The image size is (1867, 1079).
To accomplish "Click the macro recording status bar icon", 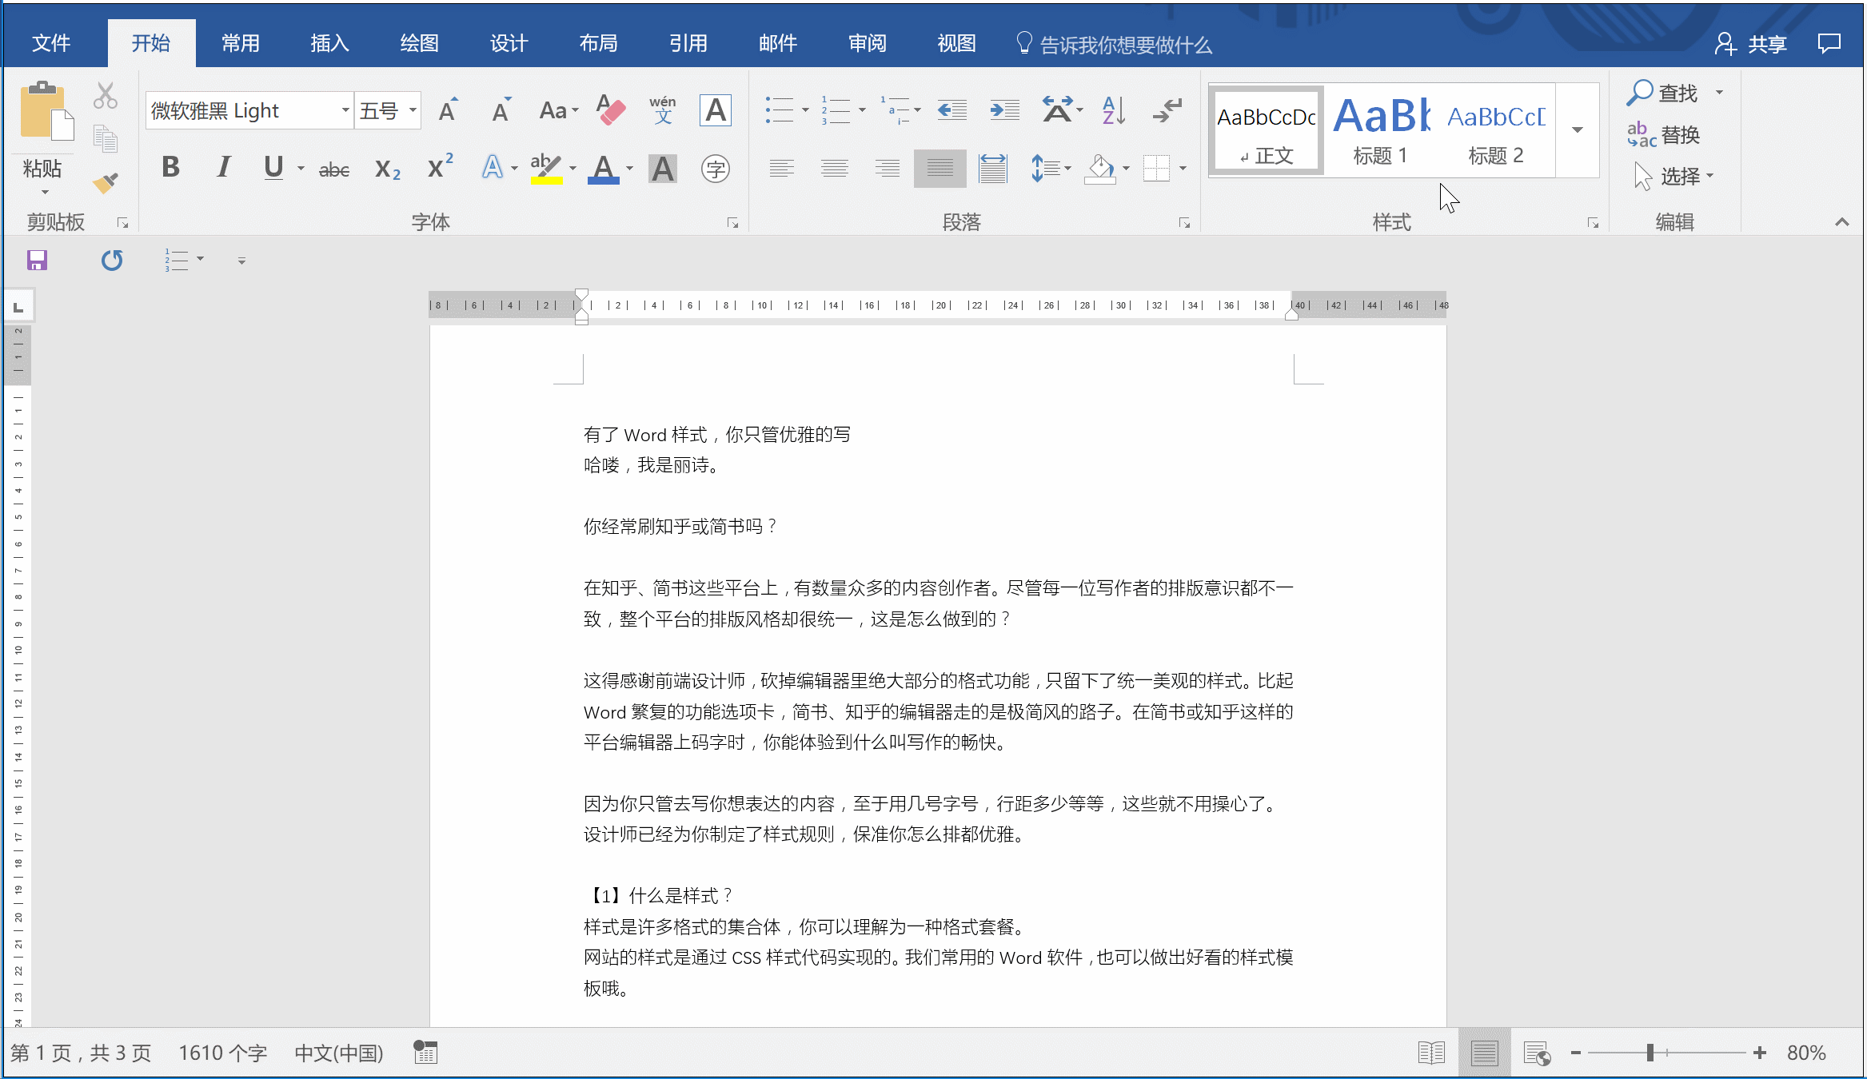I will click(425, 1052).
